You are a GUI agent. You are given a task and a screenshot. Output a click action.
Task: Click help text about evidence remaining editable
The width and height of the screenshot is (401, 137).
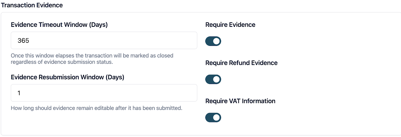click(x=96, y=108)
